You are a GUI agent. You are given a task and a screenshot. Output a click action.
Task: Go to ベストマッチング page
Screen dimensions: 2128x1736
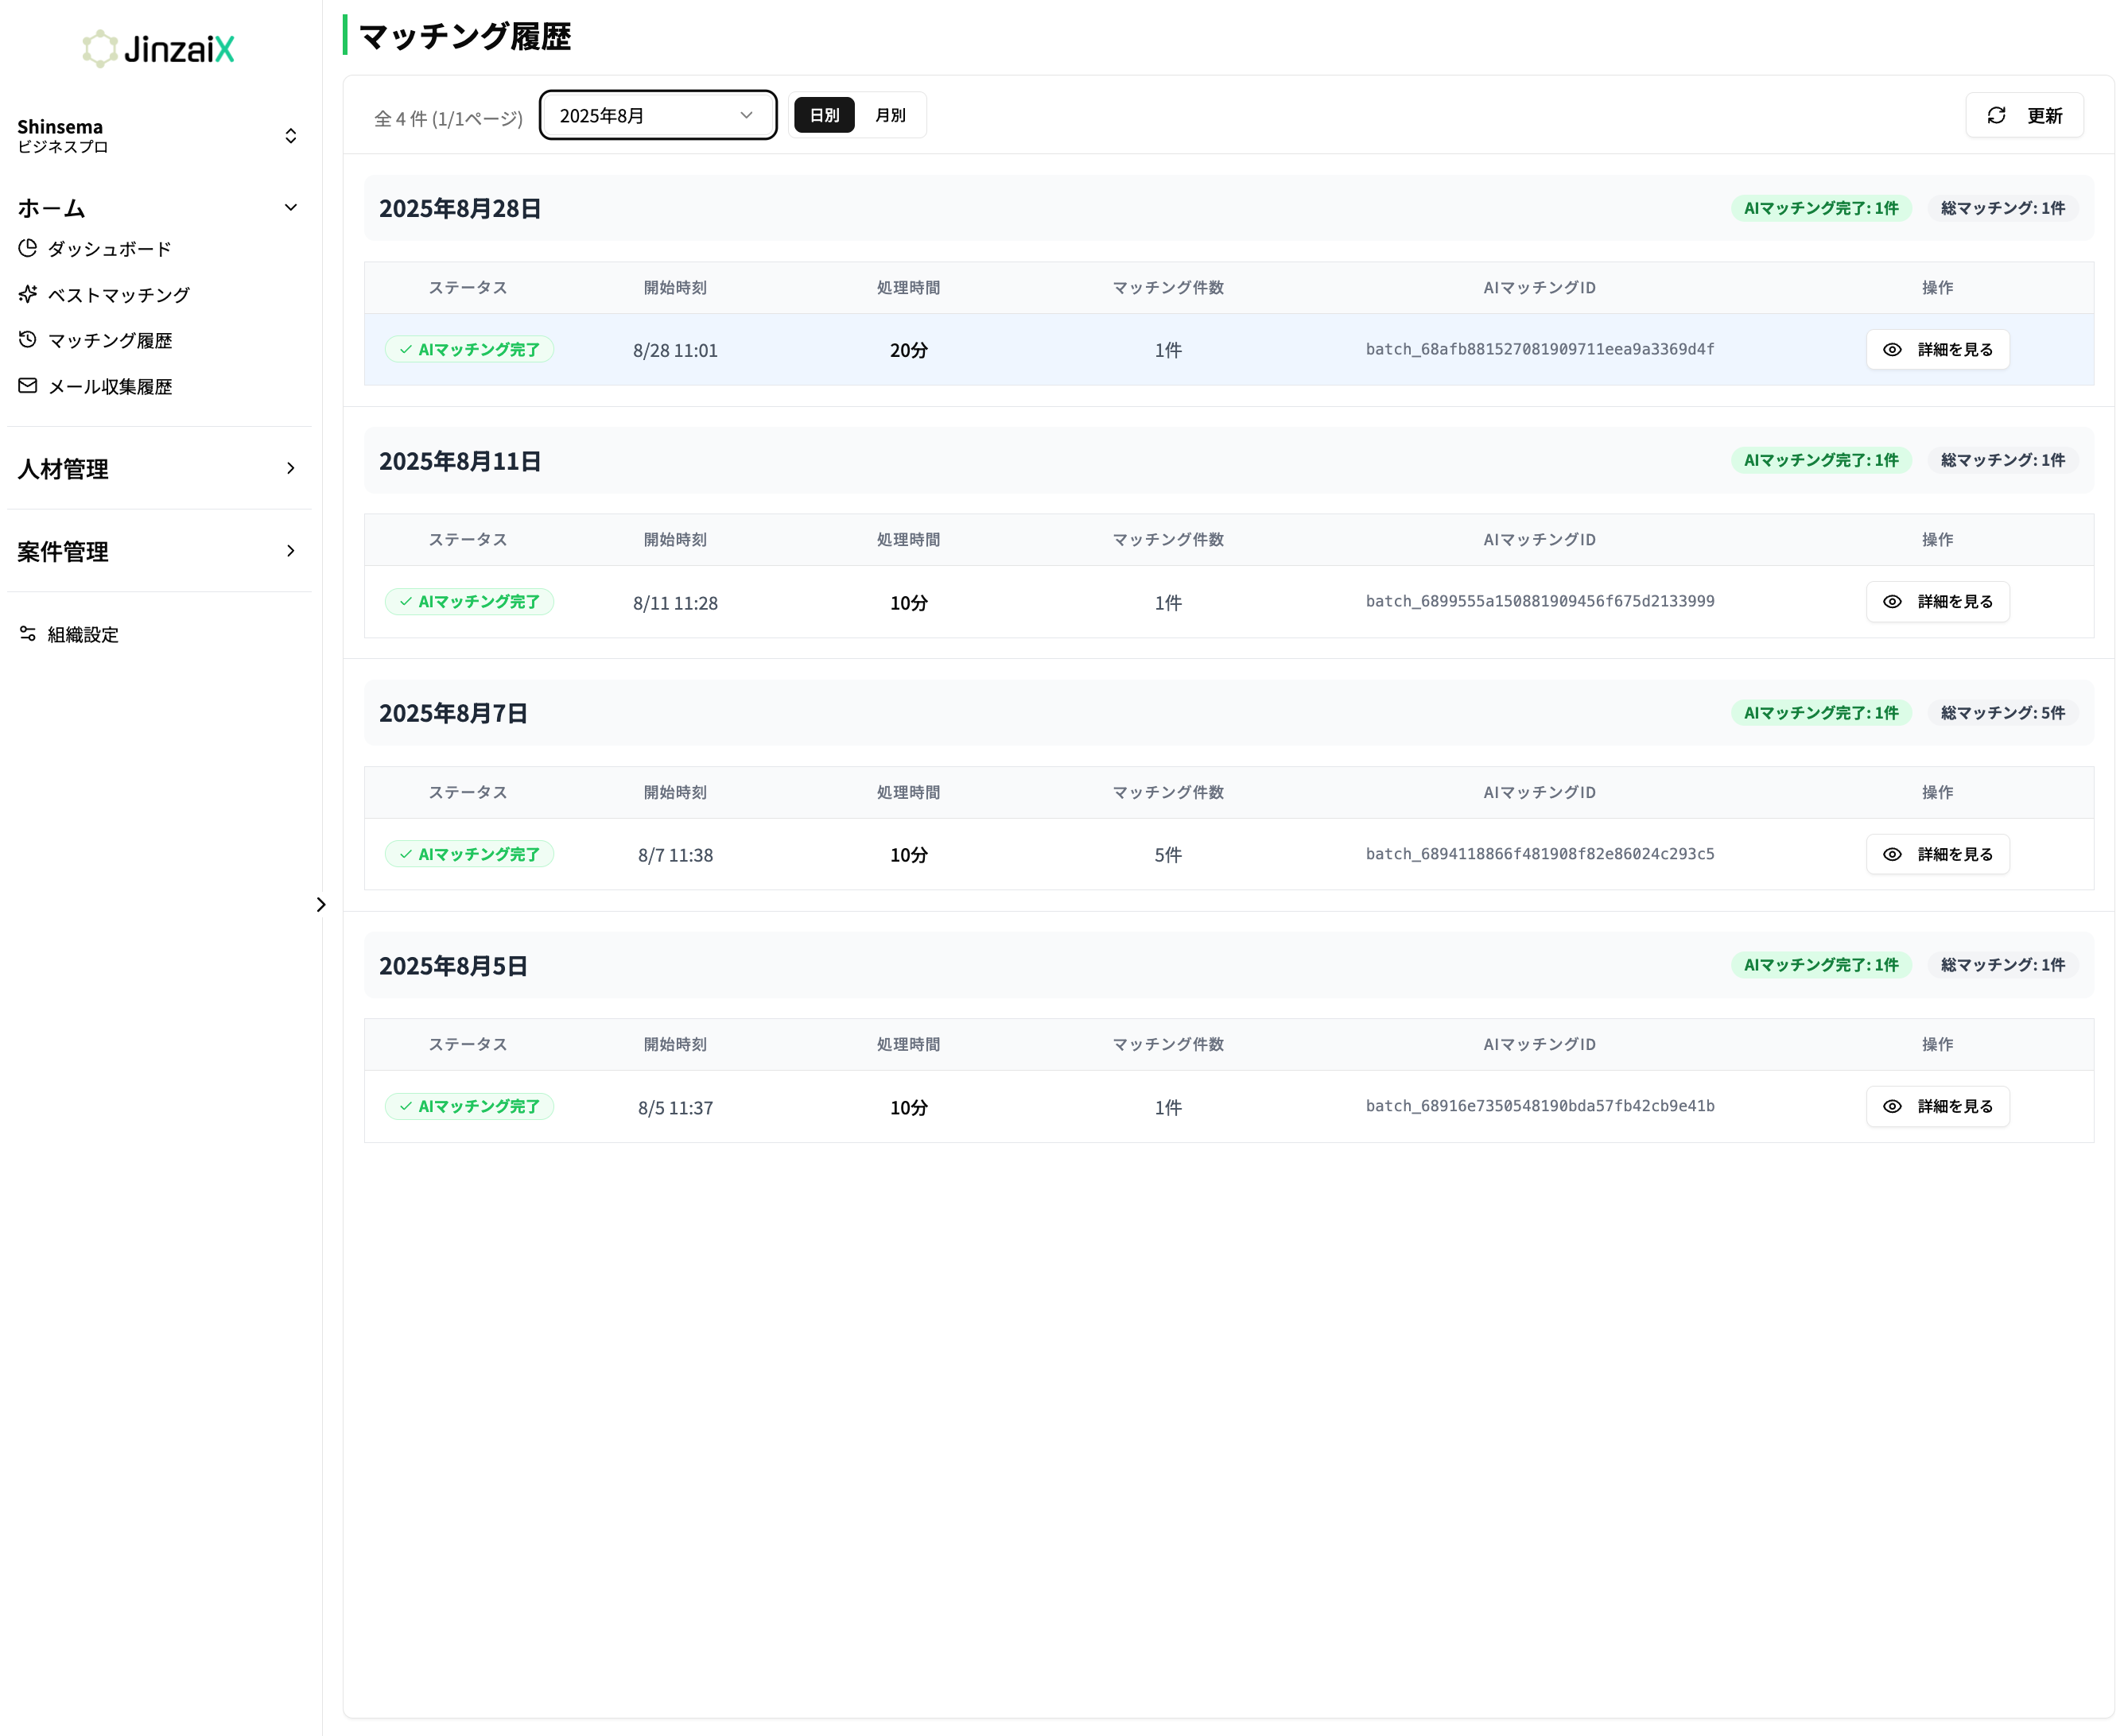[x=118, y=295]
